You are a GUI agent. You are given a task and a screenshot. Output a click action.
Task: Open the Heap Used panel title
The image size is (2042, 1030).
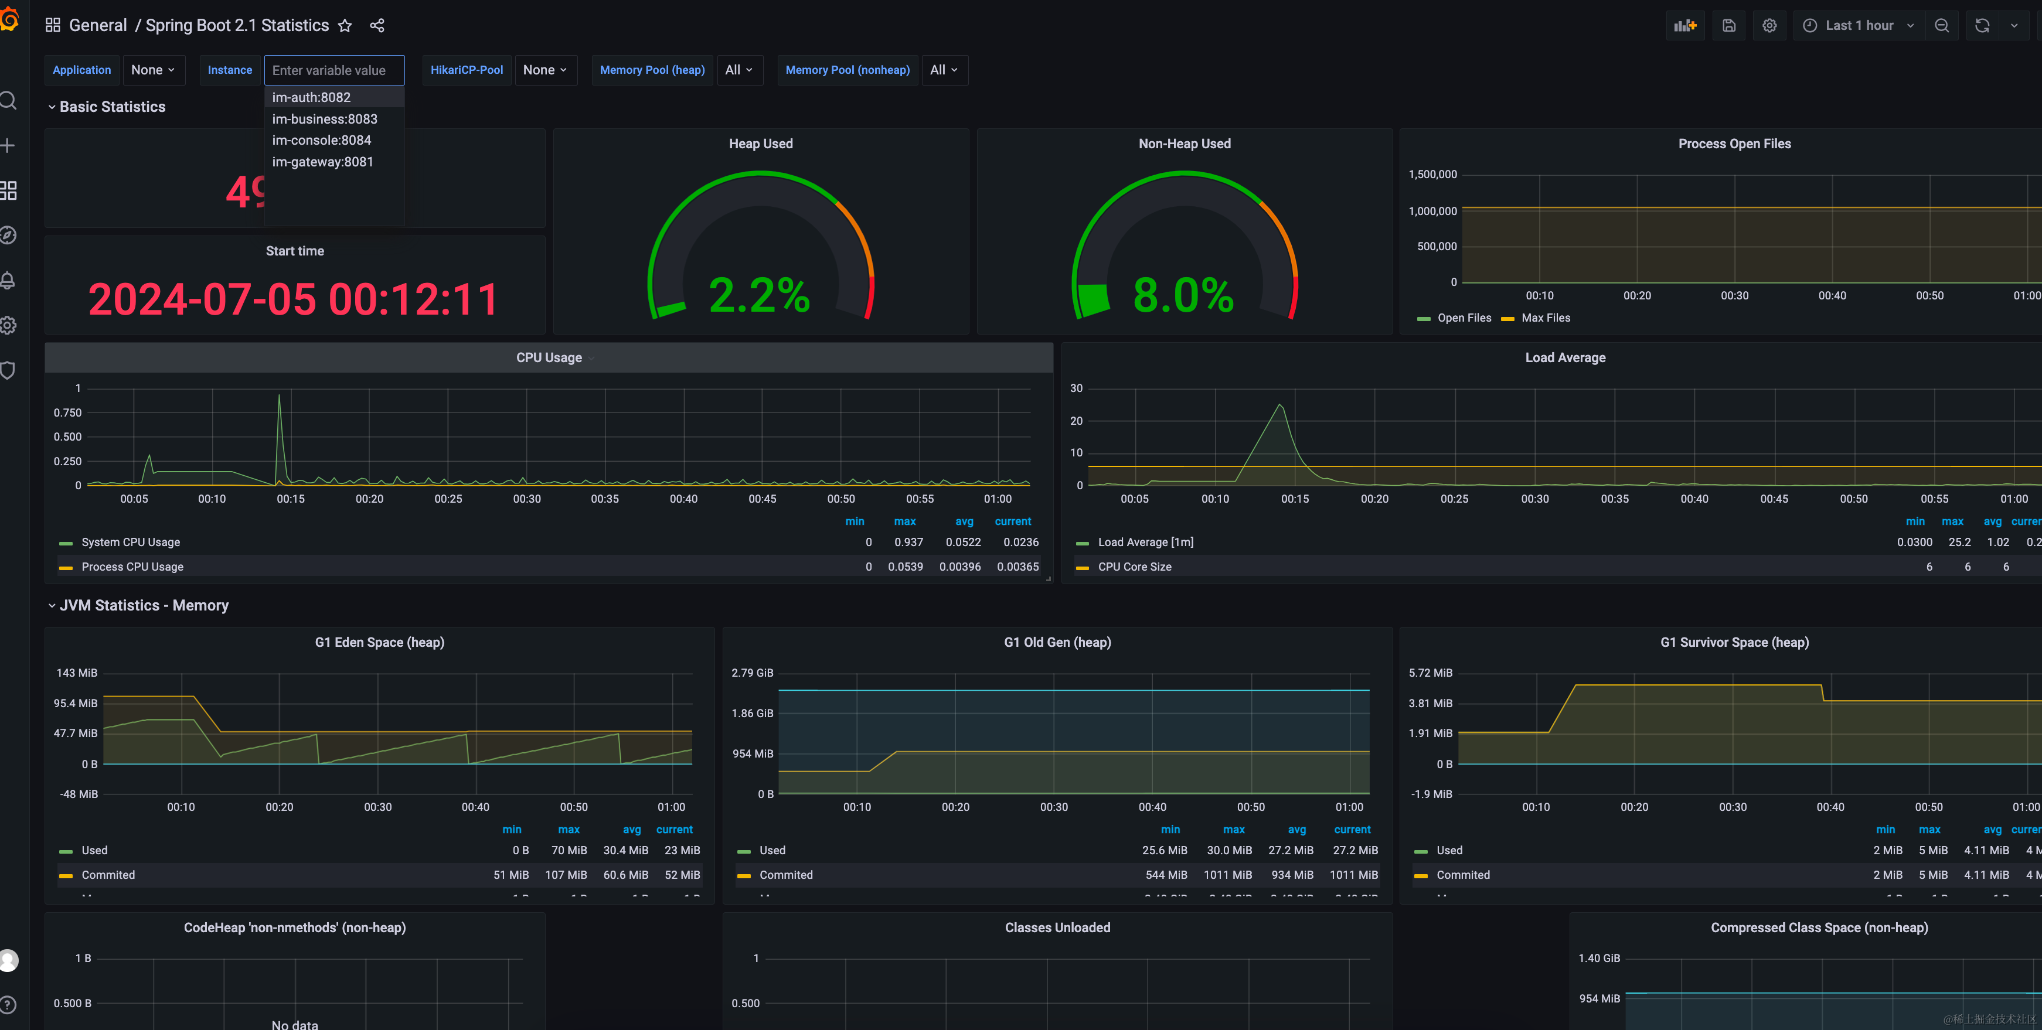click(x=760, y=144)
